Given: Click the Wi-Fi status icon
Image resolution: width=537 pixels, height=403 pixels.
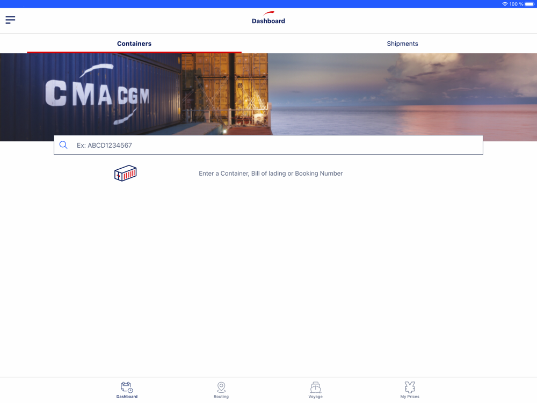Looking at the screenshot, I should (x=505, y=4).
